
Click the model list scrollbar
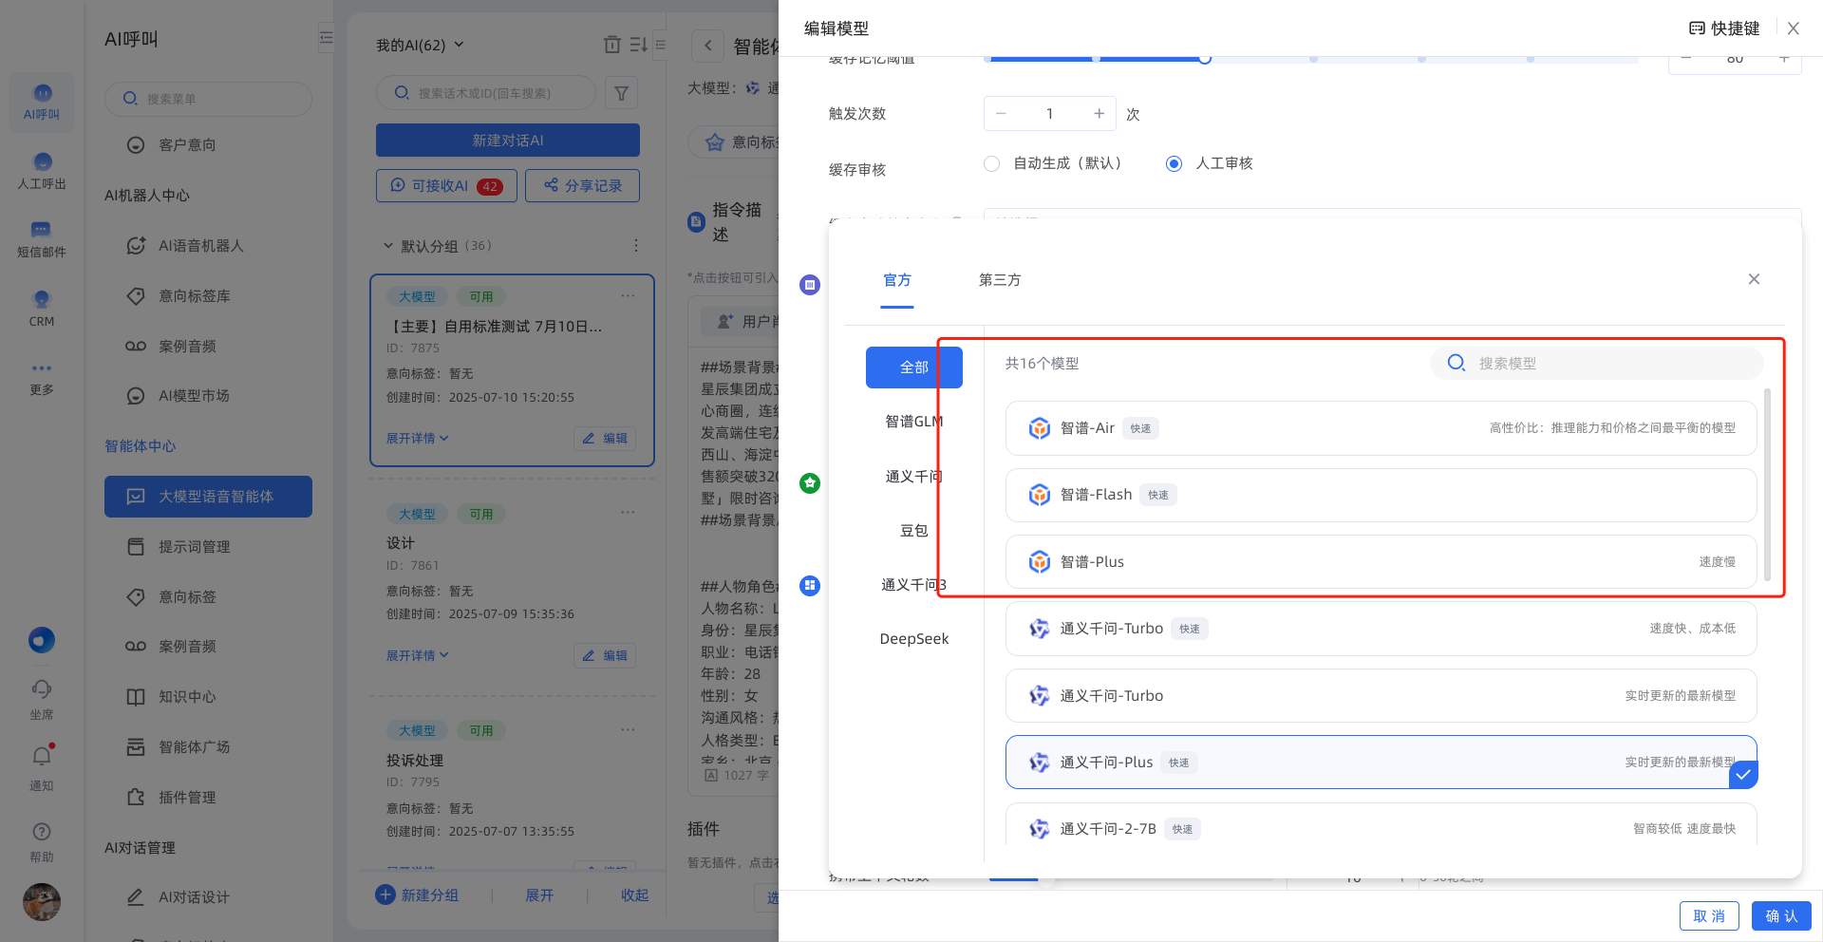pyautogui.click(x=1767, y=484)
